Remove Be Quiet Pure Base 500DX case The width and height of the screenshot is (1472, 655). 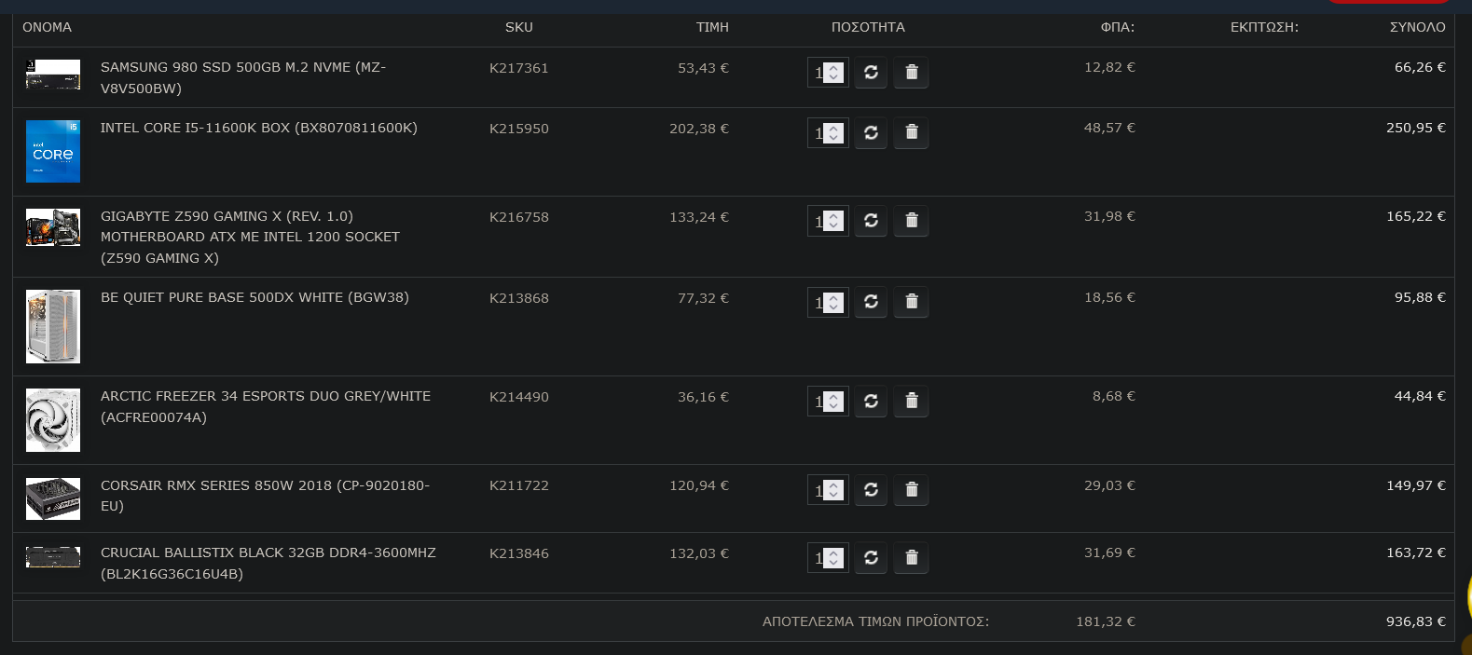(x=912, y=302)
